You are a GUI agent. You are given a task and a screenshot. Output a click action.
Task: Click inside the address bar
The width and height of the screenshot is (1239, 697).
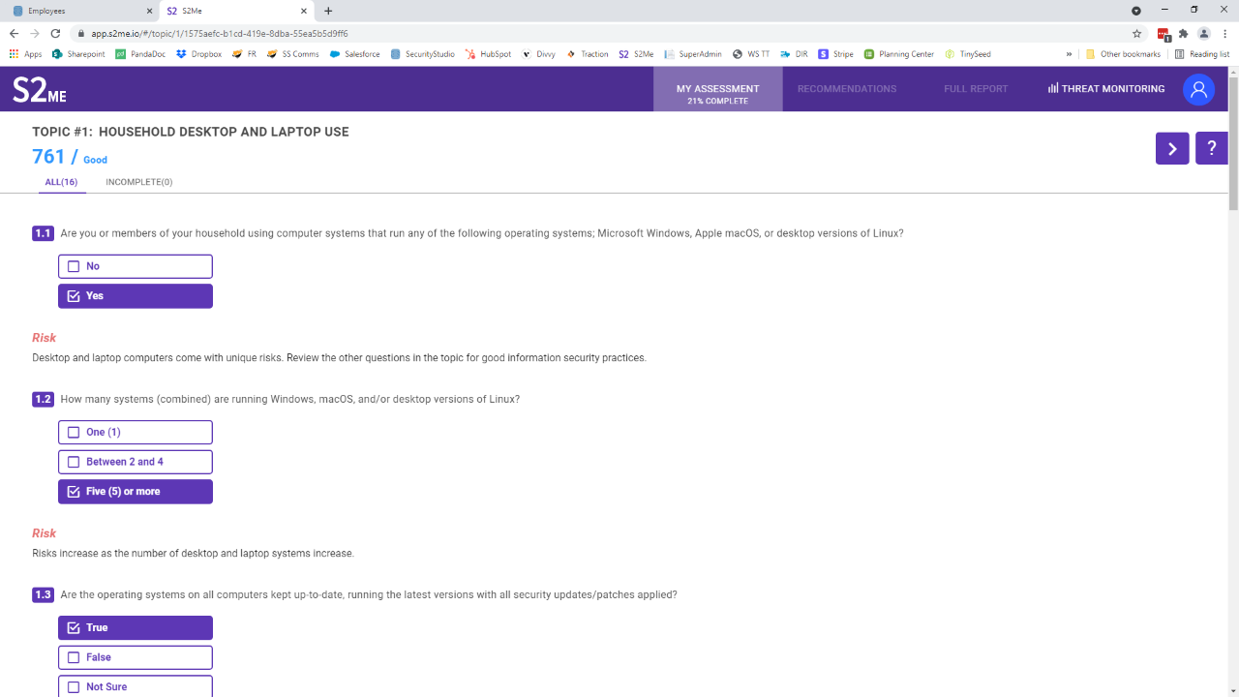click(x=387, y=32)
